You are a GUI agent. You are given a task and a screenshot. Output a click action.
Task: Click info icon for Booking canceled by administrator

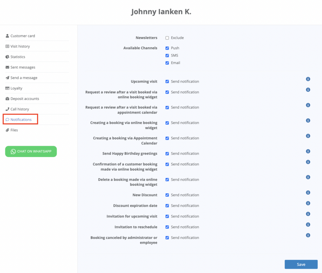click(x=308, y=235)
